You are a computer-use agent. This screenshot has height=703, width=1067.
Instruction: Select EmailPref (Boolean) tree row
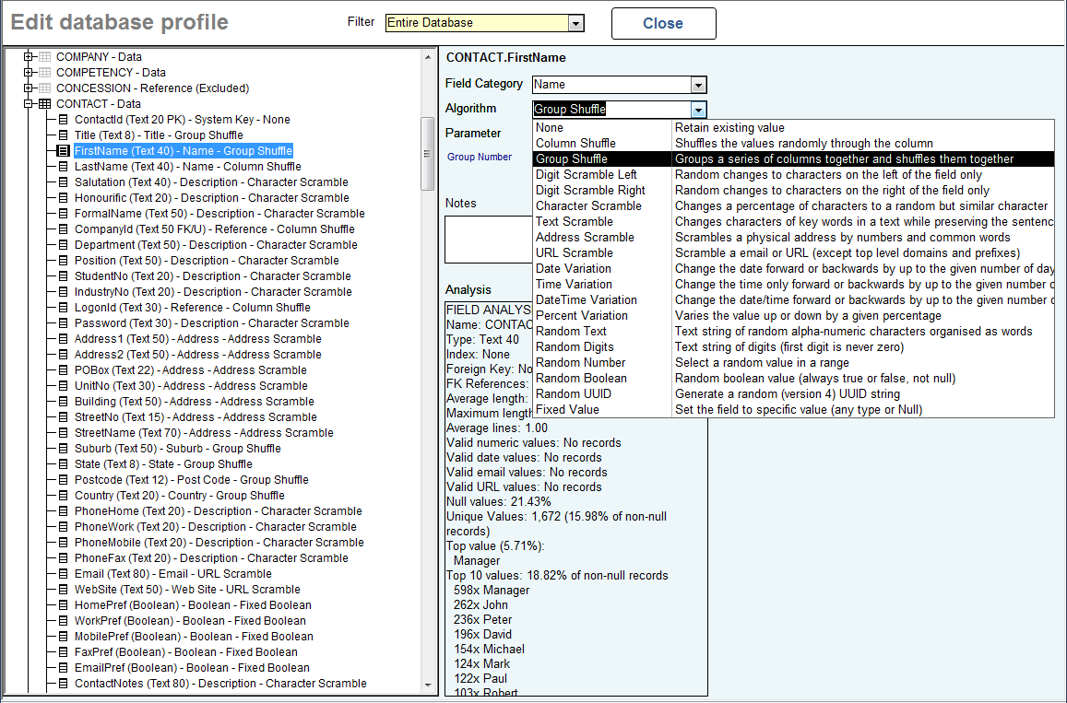192,668
